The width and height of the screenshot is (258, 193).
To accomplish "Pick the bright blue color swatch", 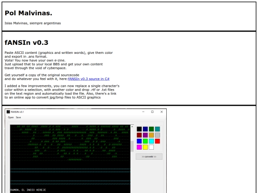I will click(x=139, y=141).
